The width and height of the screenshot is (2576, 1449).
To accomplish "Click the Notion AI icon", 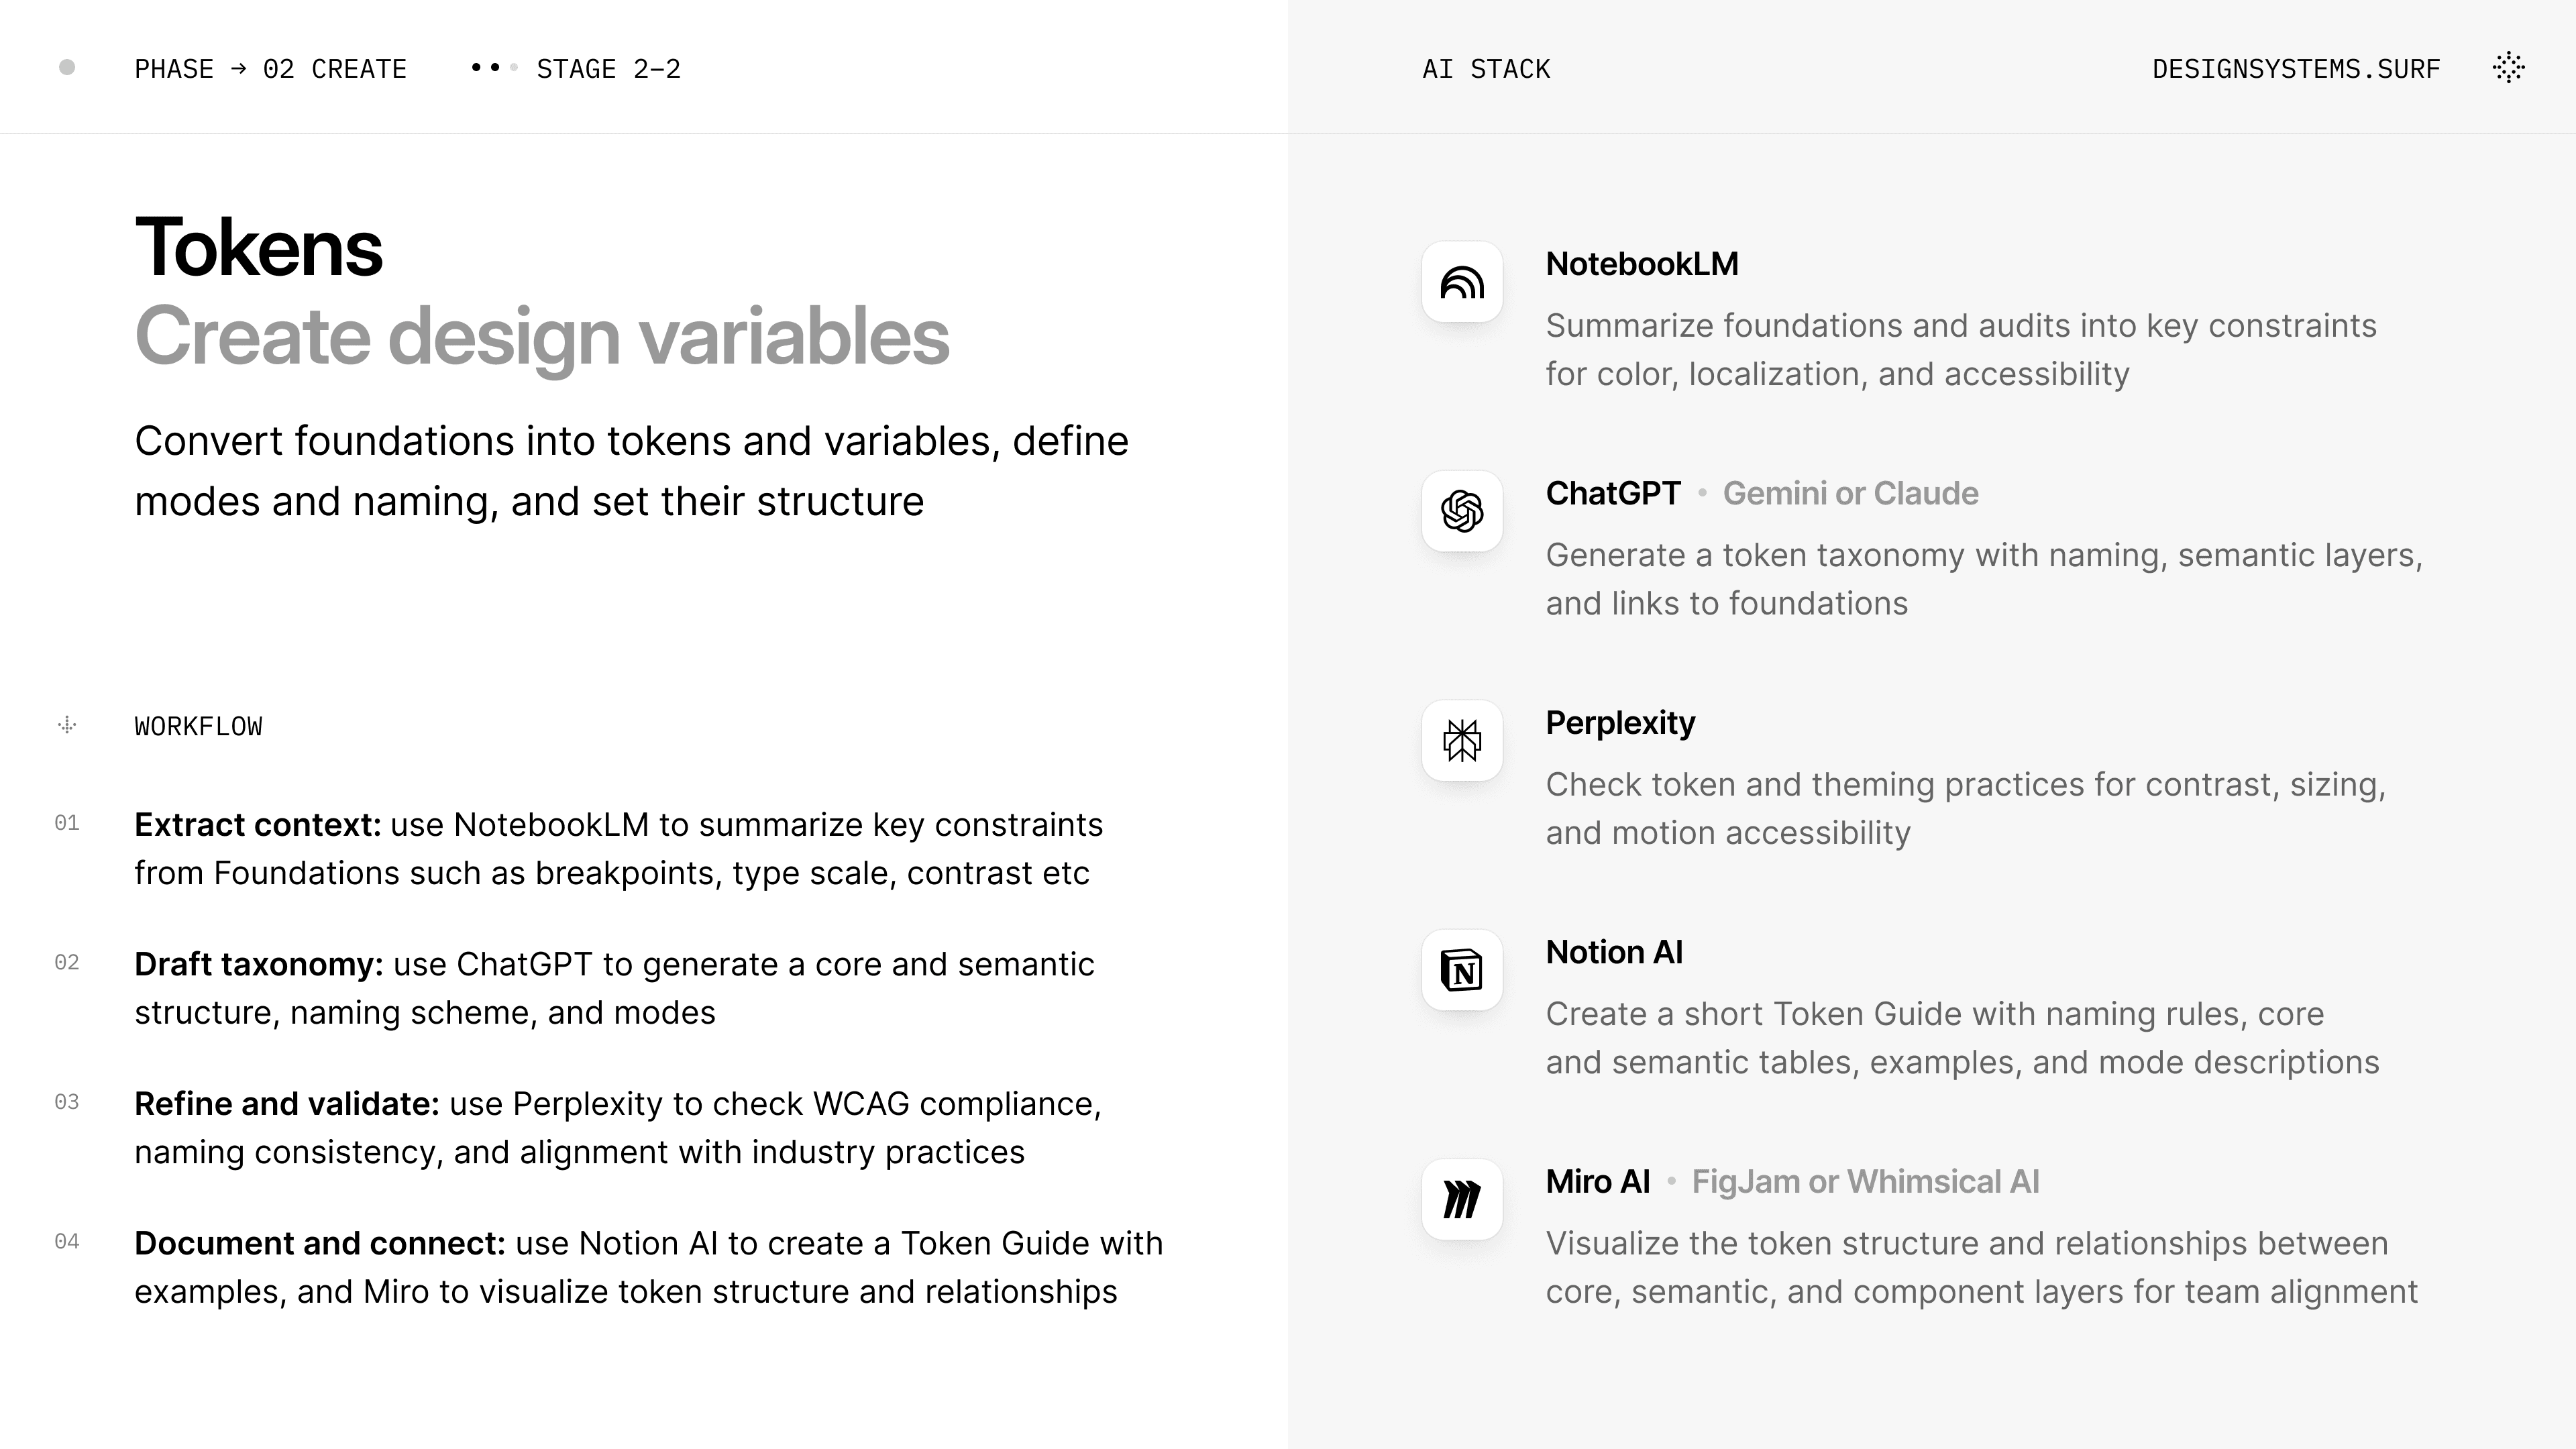I will (1462, 970).
